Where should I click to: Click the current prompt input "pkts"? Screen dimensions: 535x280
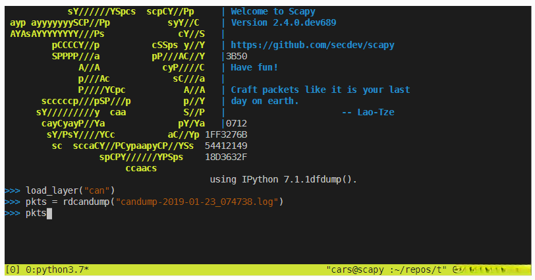tap(36, 213)
